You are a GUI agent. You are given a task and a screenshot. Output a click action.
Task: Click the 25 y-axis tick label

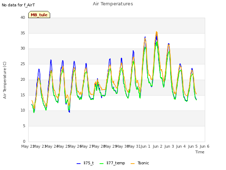(23, 64)
